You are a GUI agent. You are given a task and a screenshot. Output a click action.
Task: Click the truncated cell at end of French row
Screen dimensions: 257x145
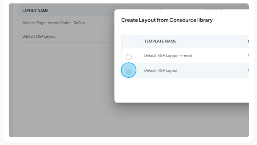pos(248,56)
